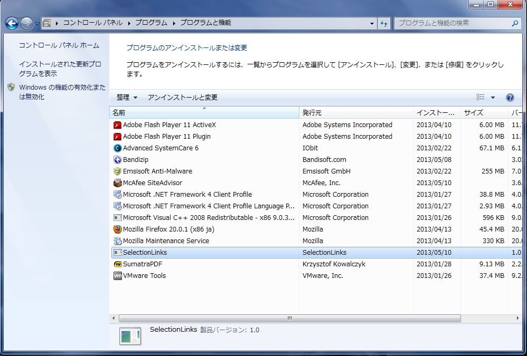Image resolution: width=527 pixels, height=356 pixels.
Task: Click the large SelectionLinks icon in details pane
Action: (130, 335)
